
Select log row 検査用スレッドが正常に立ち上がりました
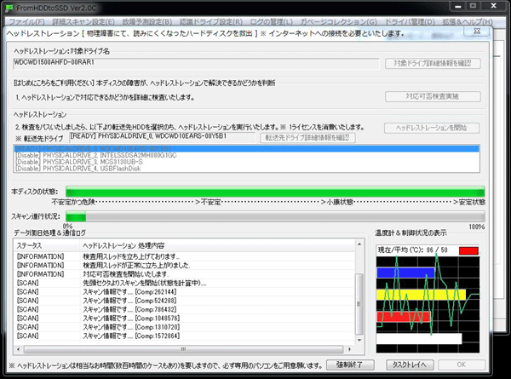(x=185, y=265)
